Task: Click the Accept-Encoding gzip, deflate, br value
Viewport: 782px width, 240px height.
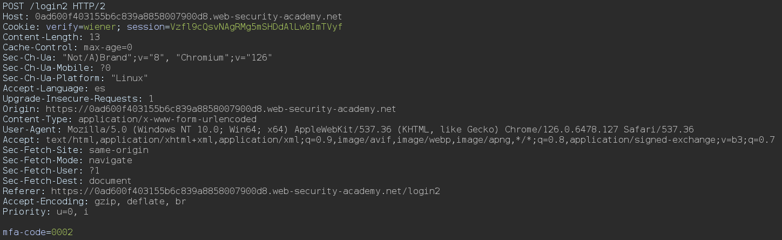Action: (137, 201)
